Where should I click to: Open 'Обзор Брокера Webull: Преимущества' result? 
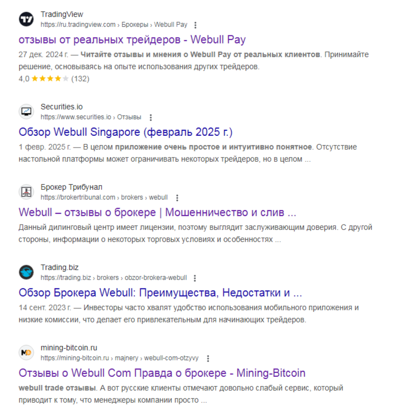point(160,293)
